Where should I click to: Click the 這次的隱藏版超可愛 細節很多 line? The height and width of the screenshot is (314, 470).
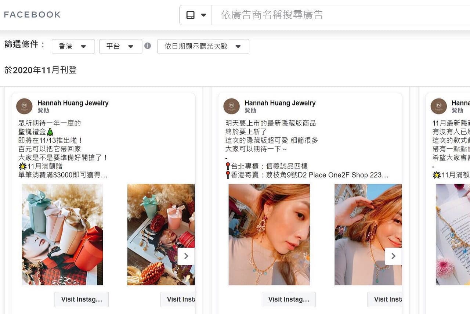click(x=272, y=140)
